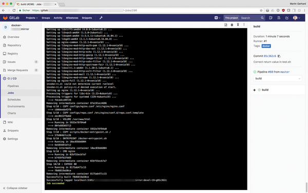Screen dimensions: 308x193
Task: Jump to top of job log
Action: pos(238,25)
